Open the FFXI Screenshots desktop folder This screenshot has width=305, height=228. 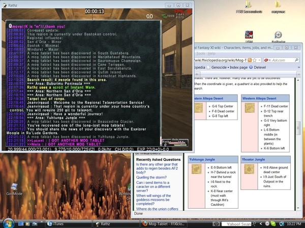[249, 7]
